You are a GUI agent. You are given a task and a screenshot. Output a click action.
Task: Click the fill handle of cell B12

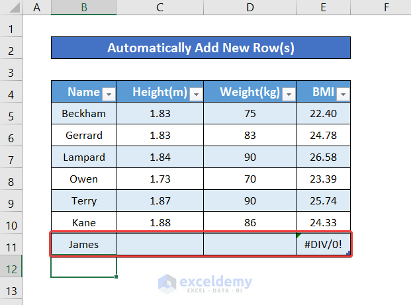116,277
